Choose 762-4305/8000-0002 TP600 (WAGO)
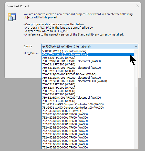Viewport: 145px width, 151px height. [88, 147]
